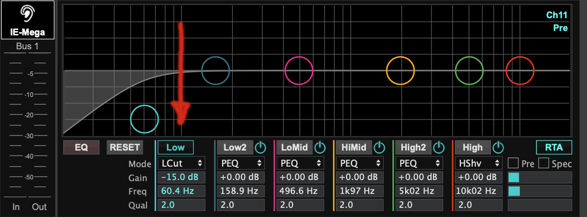Toggle the Low2 band power icon
Image resolution: width=587 pixels, height=217 pixels.
261,147
